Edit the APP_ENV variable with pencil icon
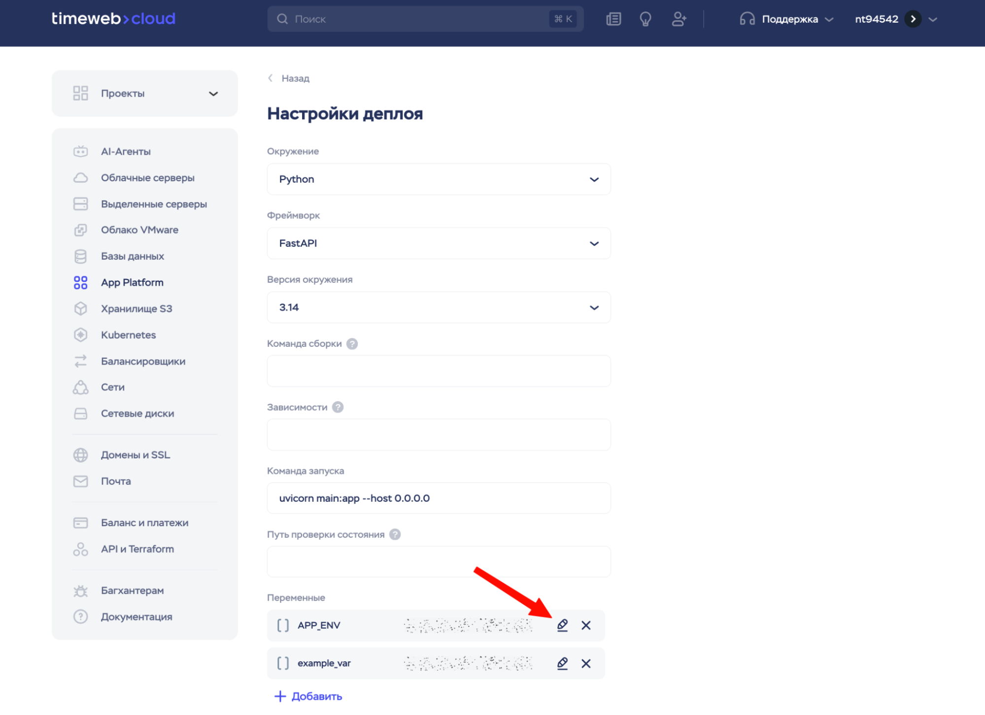This screenshot has width=985, height=715. click(562, 625)
